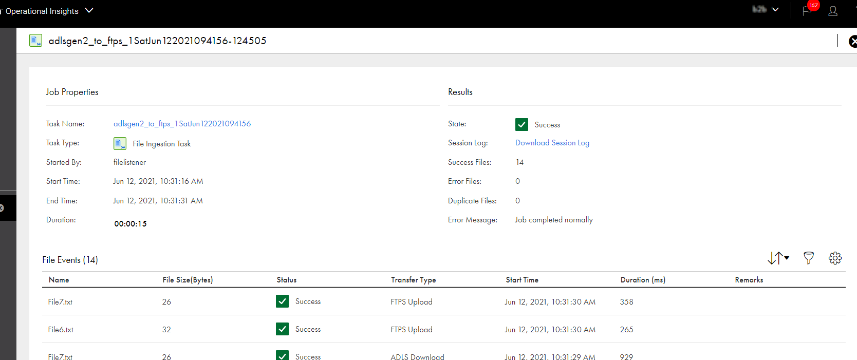Sort by Status column header
Image resolution: width=857 pixels, height=360 pixels.
[287, 280]
